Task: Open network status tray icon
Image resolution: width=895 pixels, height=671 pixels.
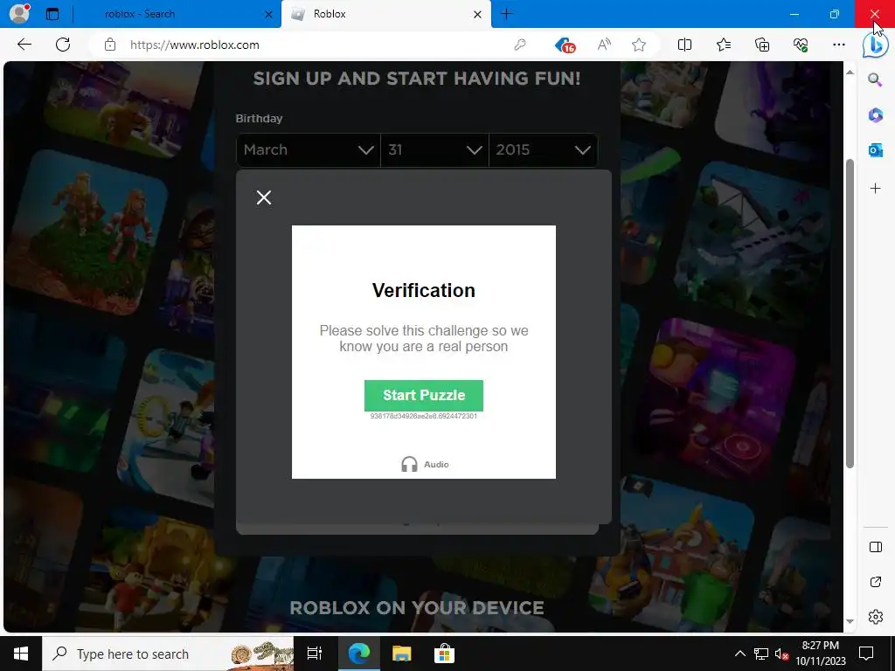Action: [x=761, y=654]
